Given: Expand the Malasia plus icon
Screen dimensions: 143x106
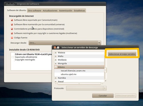Looking at the screenshot, I should [x=56, y=53].
